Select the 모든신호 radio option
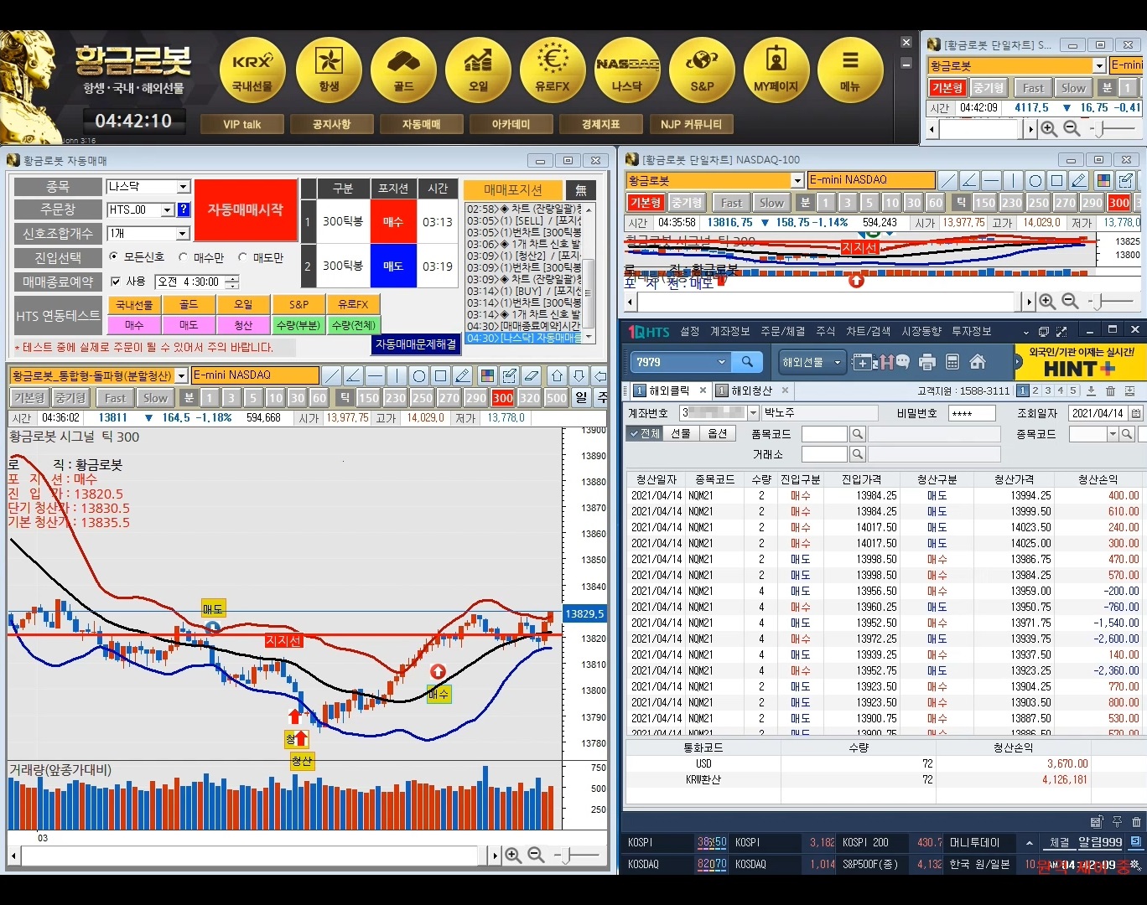 click(x=115, y=256)
